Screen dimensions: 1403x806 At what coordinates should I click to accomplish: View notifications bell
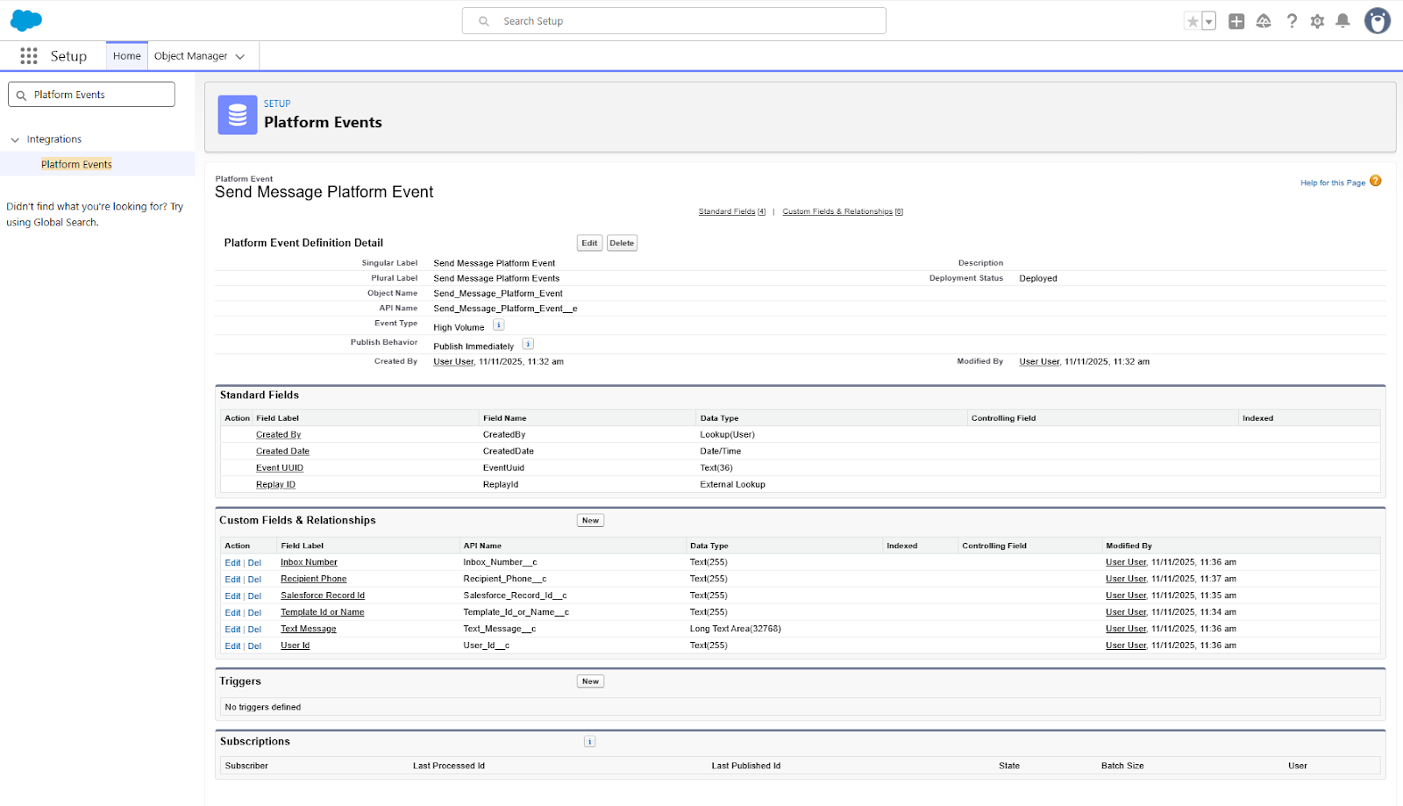pyautogui.click(x=1342, y=21)
